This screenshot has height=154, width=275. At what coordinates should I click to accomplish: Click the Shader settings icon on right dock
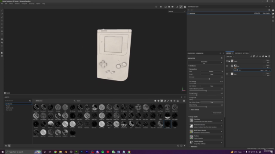click(x=273, y=14)
